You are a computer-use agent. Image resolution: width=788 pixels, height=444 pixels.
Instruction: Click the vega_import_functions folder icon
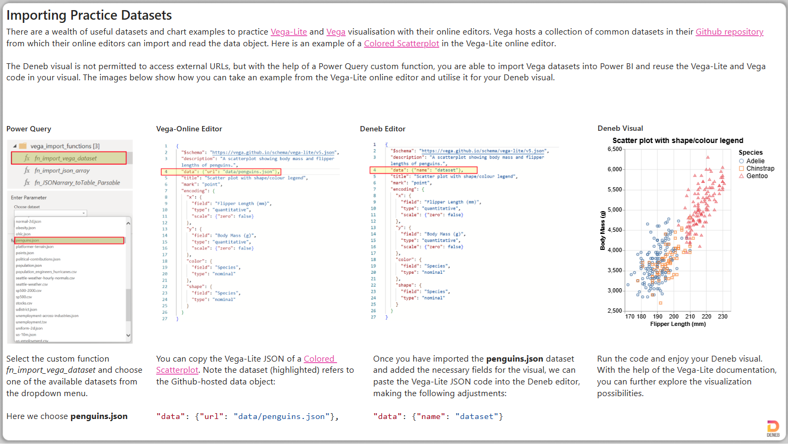[x=23, y=146]
